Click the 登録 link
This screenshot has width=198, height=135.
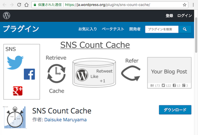(169, 15)
